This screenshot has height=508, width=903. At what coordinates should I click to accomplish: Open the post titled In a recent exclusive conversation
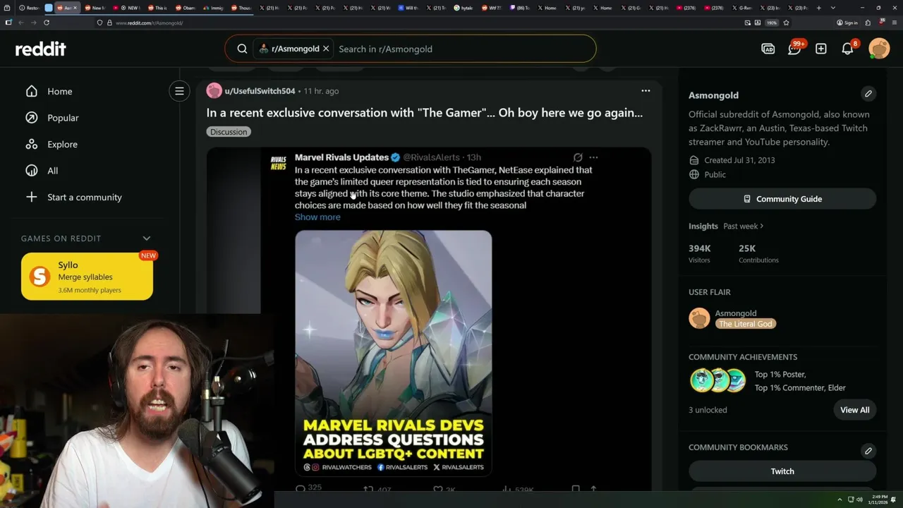(425, 112)
